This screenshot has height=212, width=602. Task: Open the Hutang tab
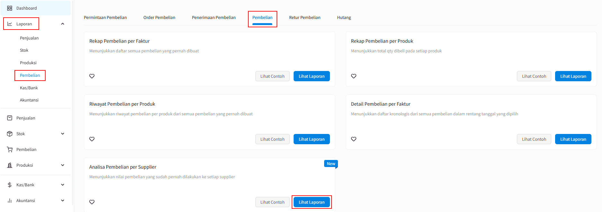click(344, 17)
